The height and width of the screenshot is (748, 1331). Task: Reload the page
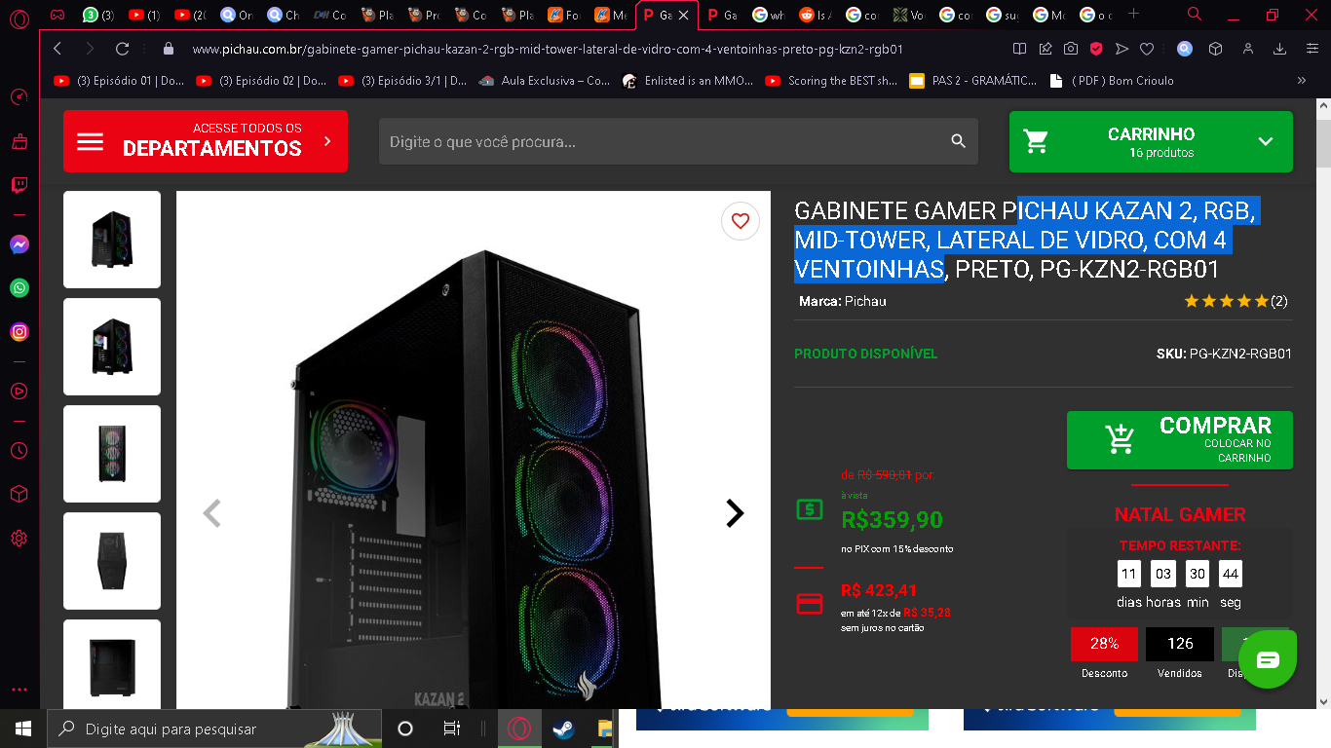122,49
